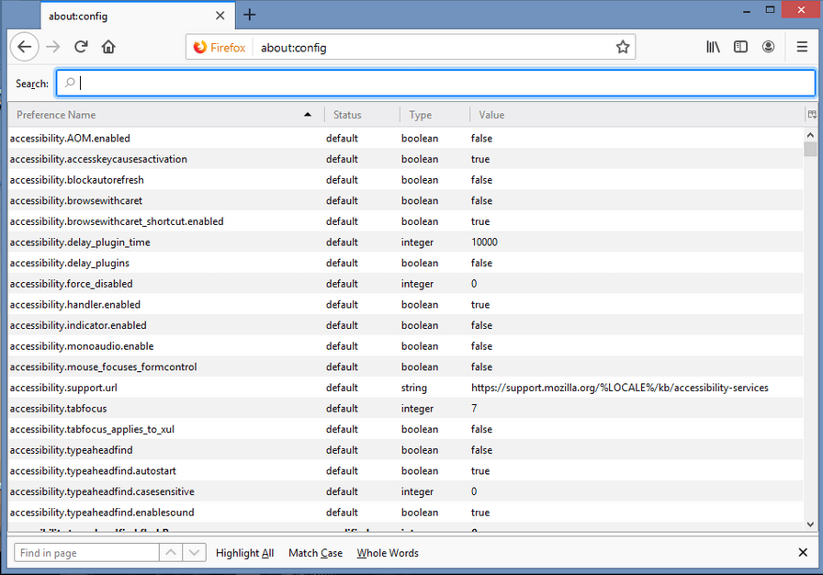823x575 pixels.
Task: Enable Match Case in the find bar
Action: 315,552
